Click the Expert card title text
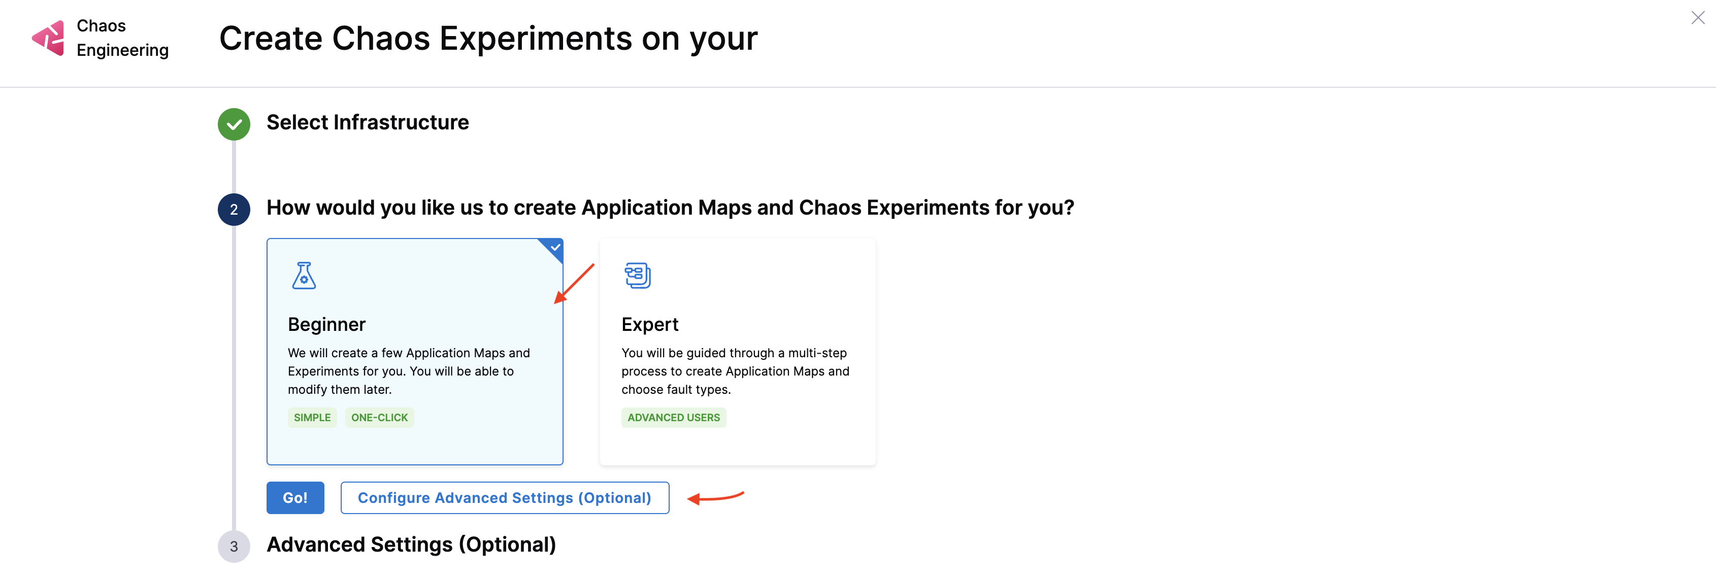1716x577 pixels. [649, 324]
